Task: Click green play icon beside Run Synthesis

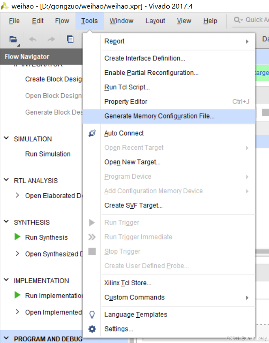Action: 17,237
